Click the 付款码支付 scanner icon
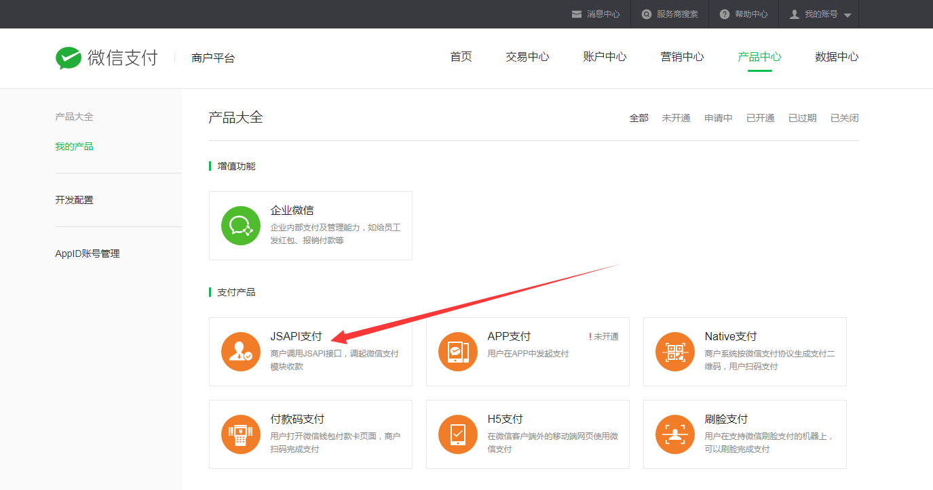Screen dimensions: 933x490 click(x=241, y=434)
